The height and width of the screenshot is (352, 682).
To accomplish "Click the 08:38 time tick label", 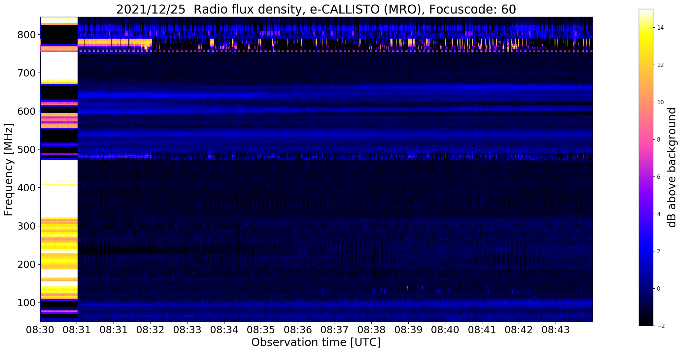I will coord(372,330).
